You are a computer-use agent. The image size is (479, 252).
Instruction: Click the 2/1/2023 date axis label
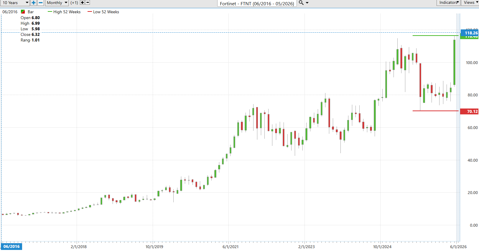point(307,247)
